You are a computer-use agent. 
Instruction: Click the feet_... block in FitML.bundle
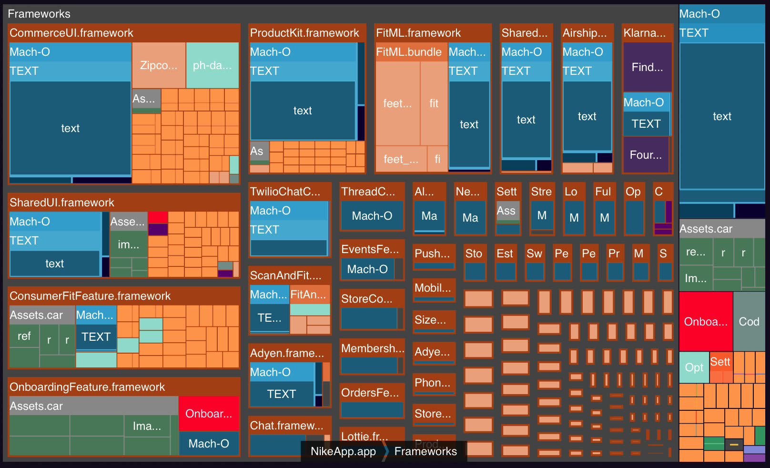tap(401, 159)
